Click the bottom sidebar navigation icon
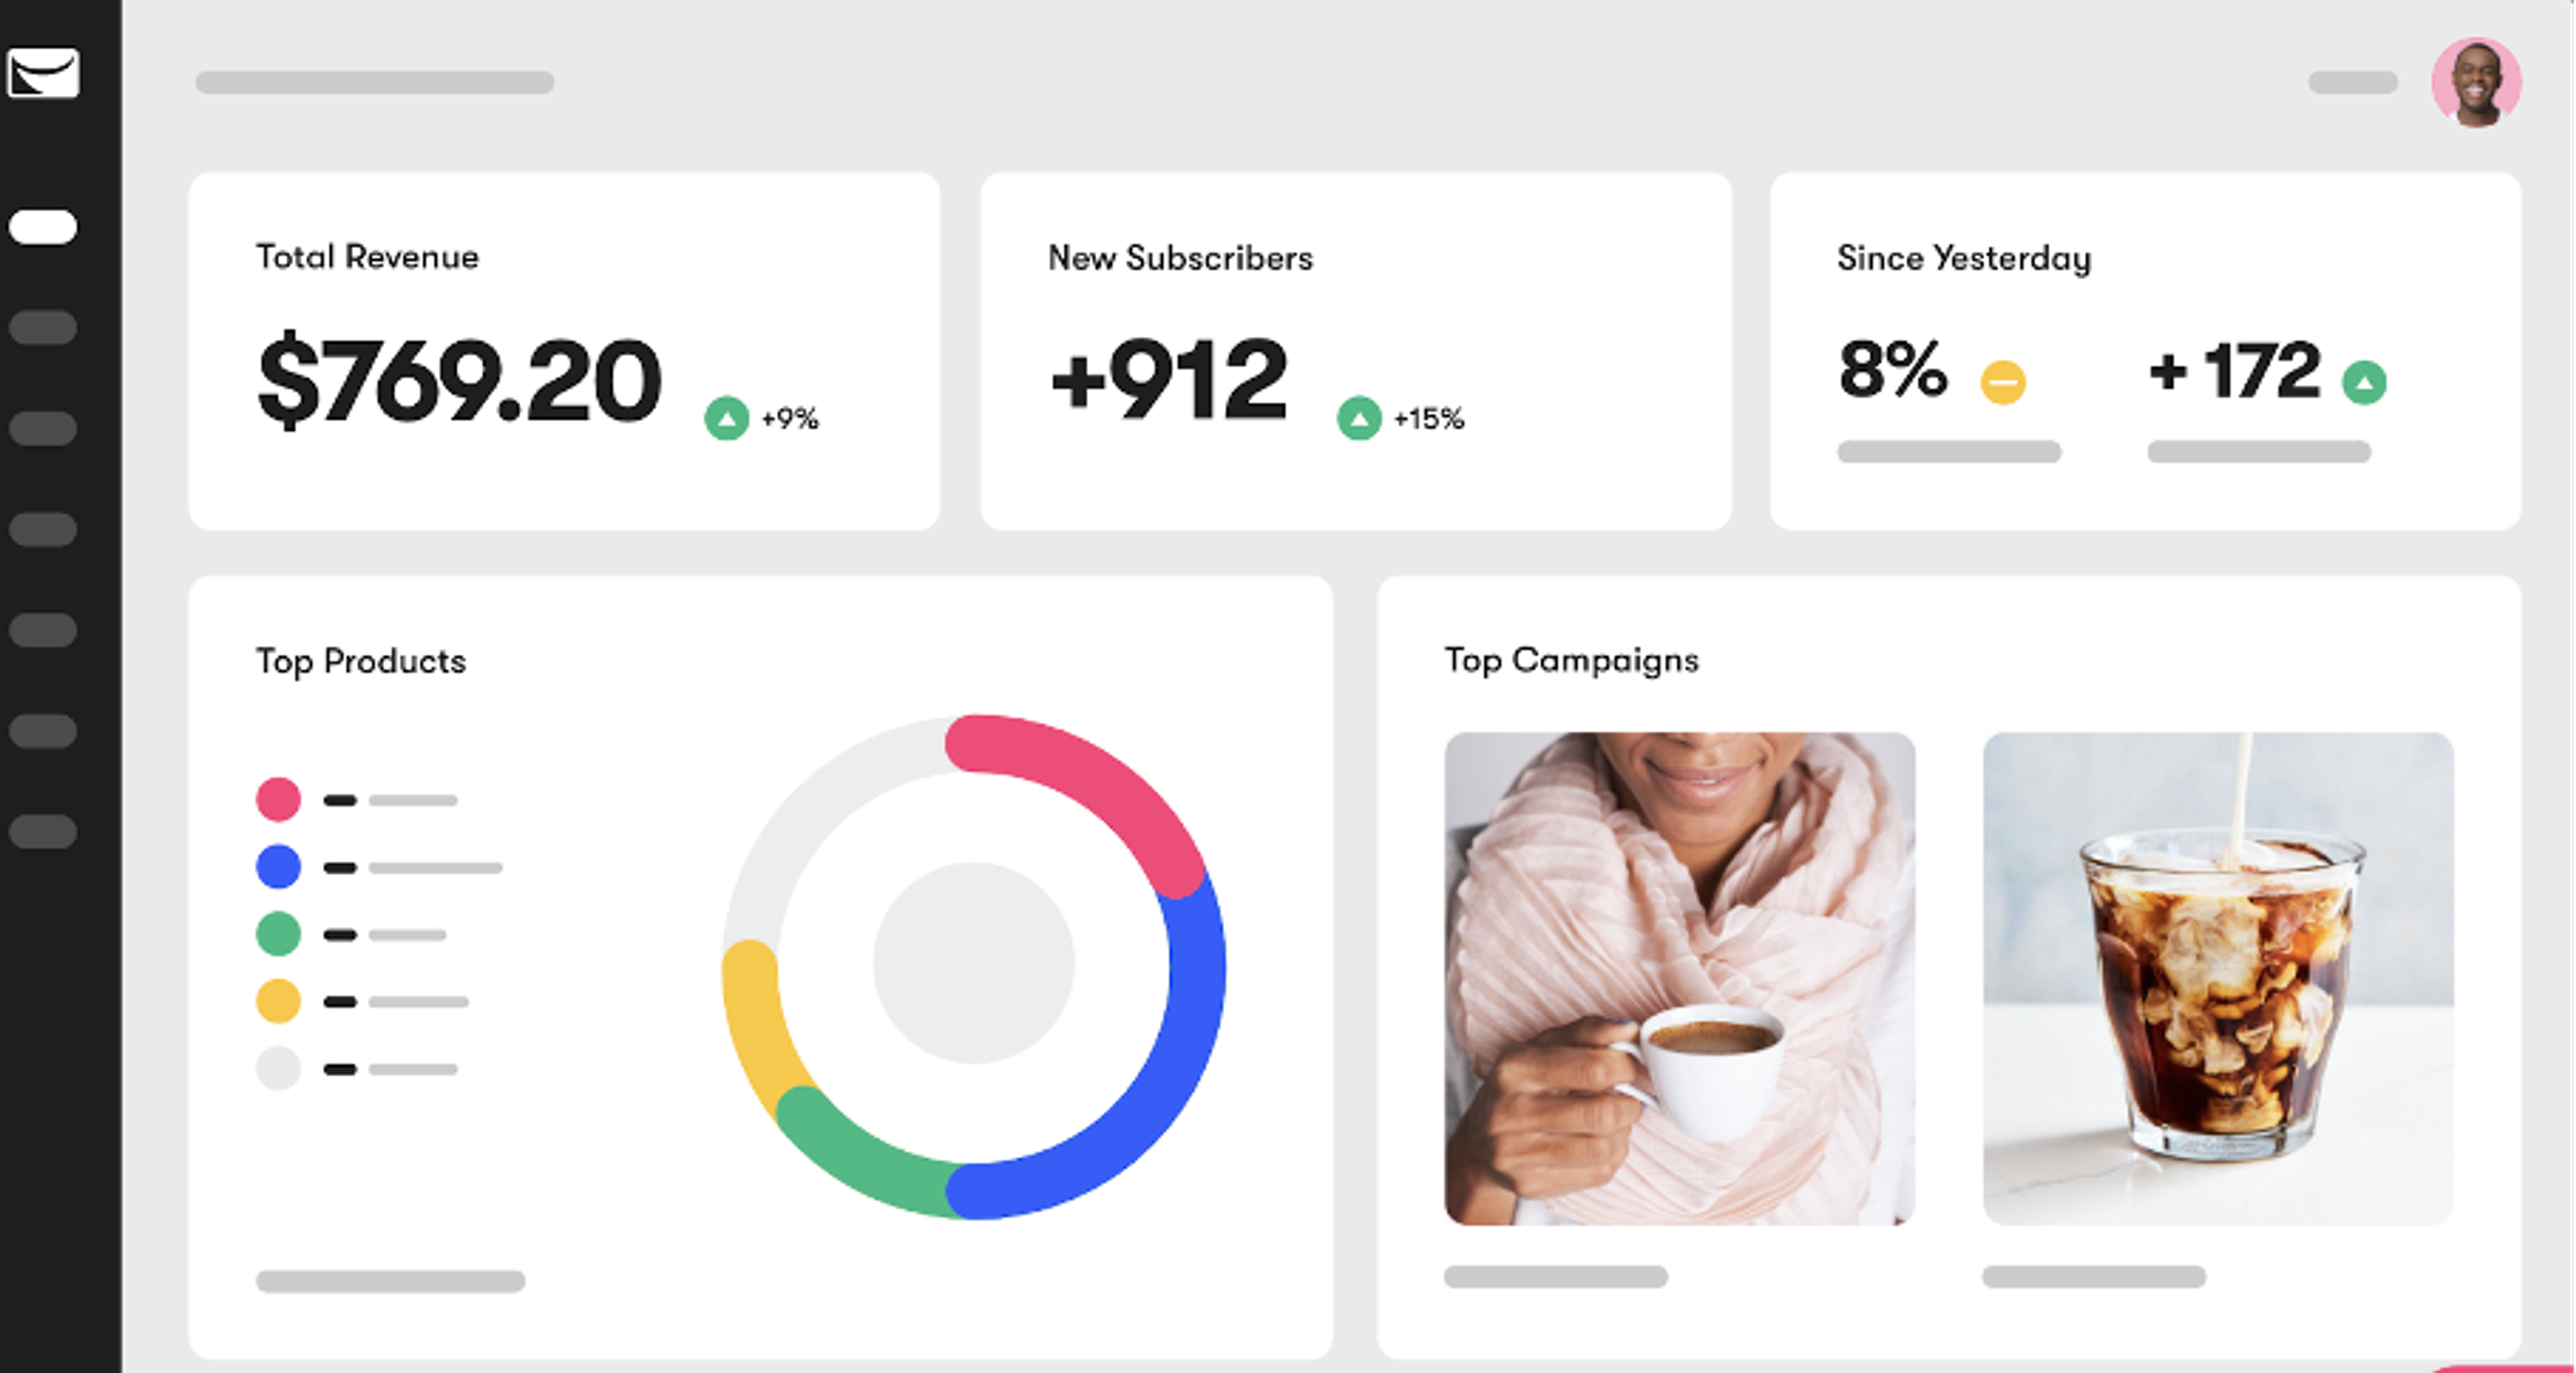2576x1373 pixels. (x=43, y=829)
